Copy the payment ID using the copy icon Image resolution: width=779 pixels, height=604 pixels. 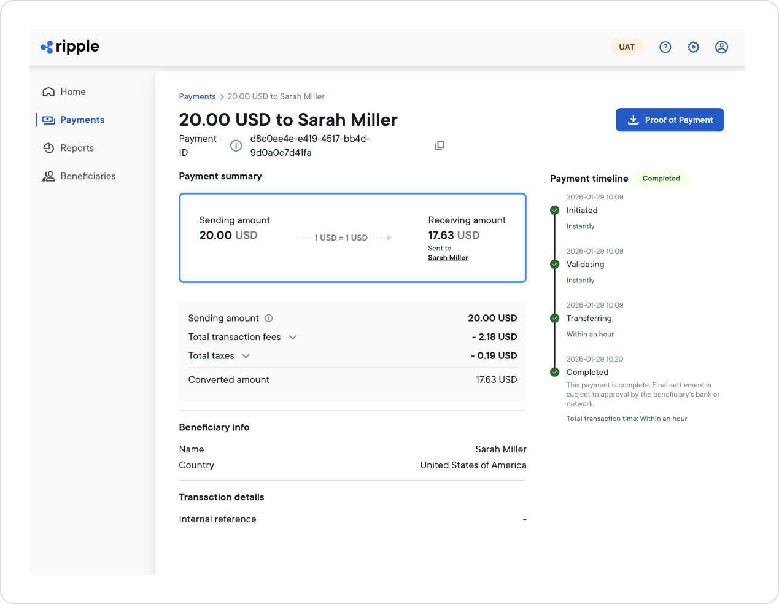point(440,145)
